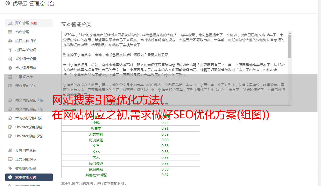
Task: Click the refresh icon for 同义词伪原创[1版]
Action: (10, 100)
